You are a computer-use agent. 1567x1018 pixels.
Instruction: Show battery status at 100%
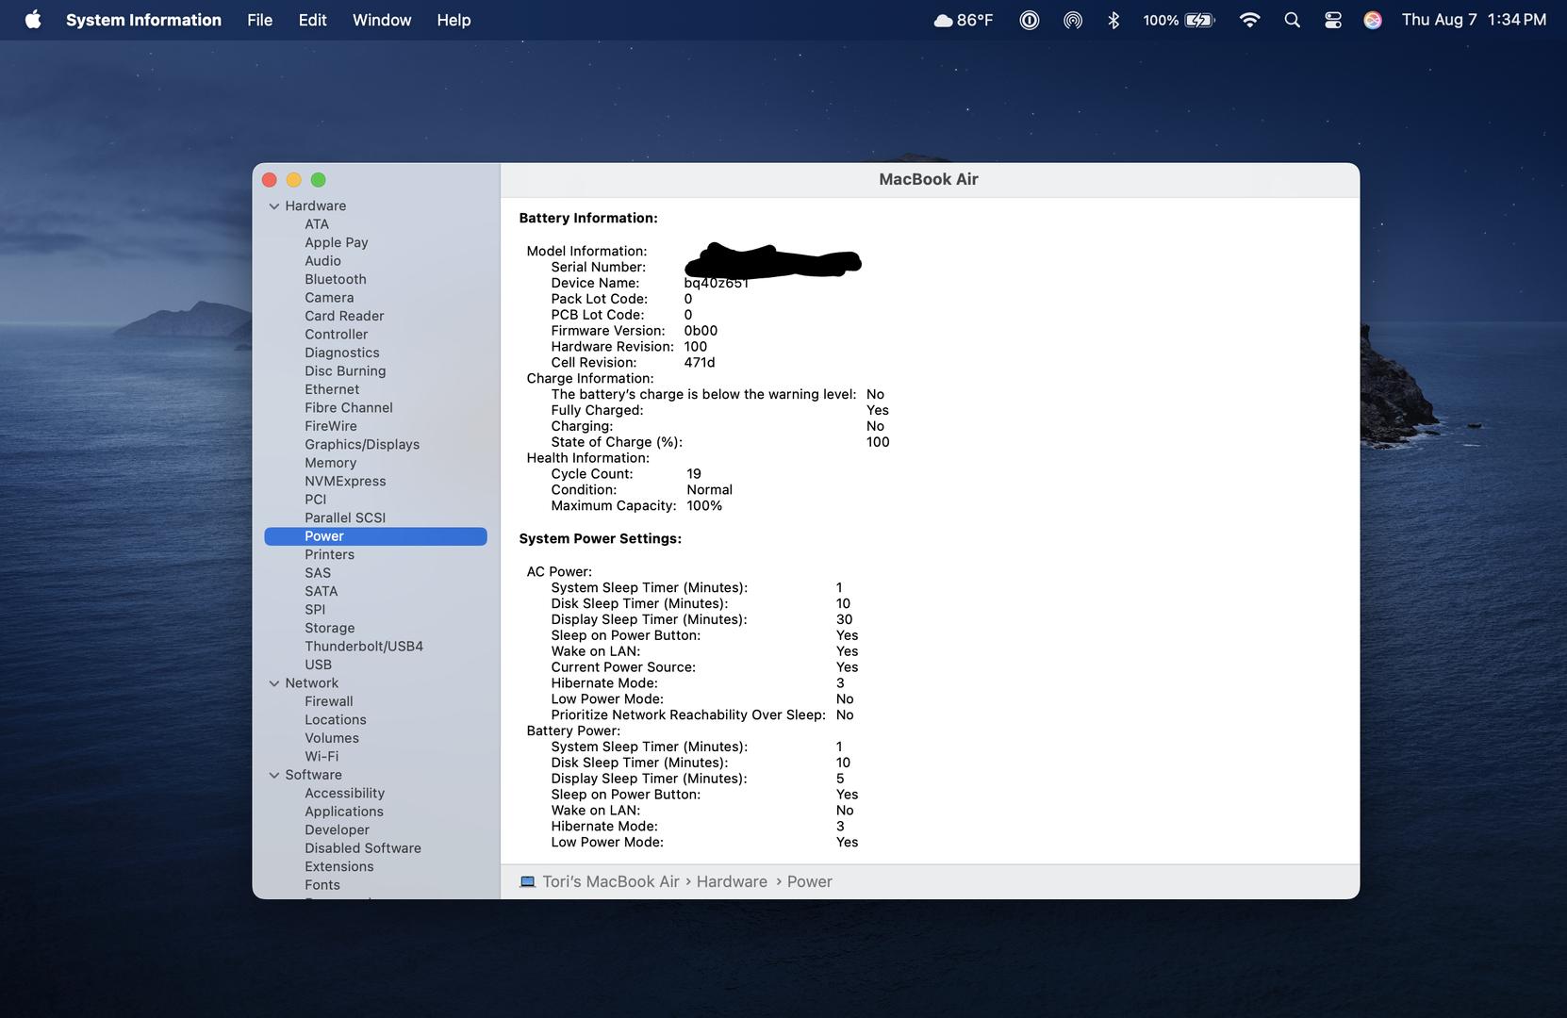point(1179,20)
